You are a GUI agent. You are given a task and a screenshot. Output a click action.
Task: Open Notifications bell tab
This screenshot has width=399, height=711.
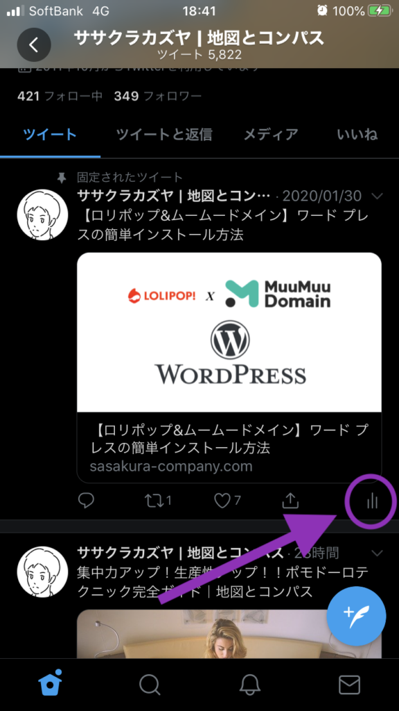tap(249, 685)
